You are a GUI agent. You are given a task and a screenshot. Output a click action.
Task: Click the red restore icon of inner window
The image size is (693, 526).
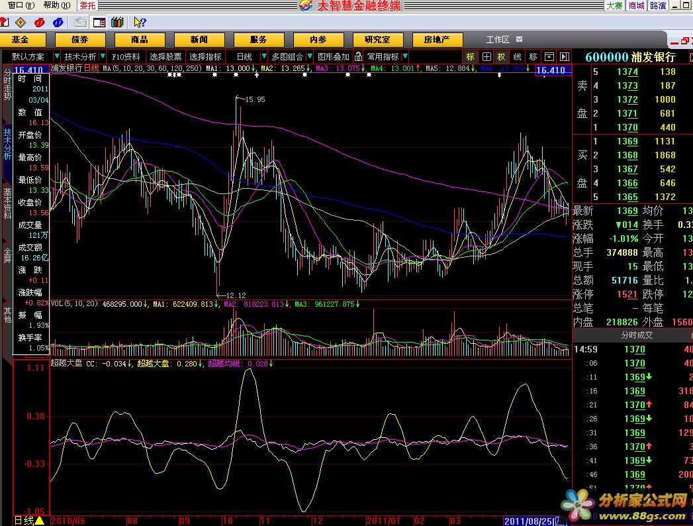pyautogui.click(x=684, y=40)
